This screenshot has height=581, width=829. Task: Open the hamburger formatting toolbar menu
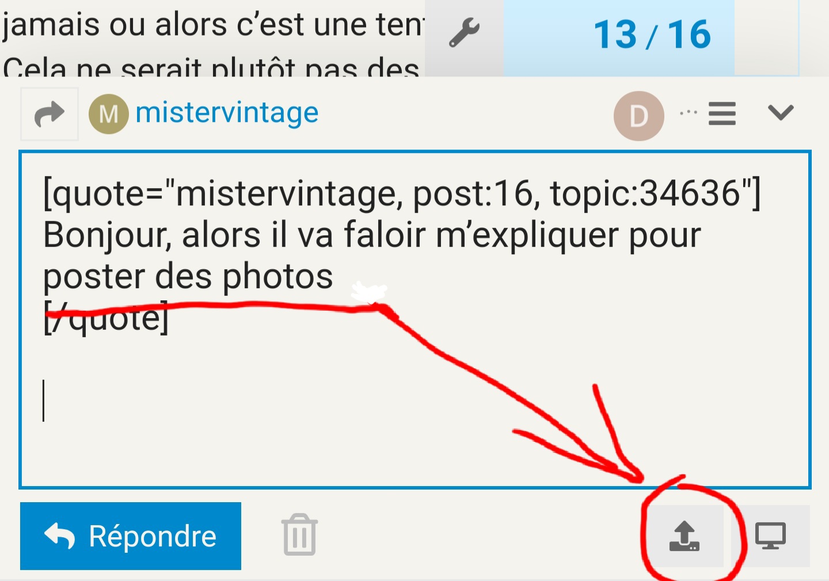[722, 113]
